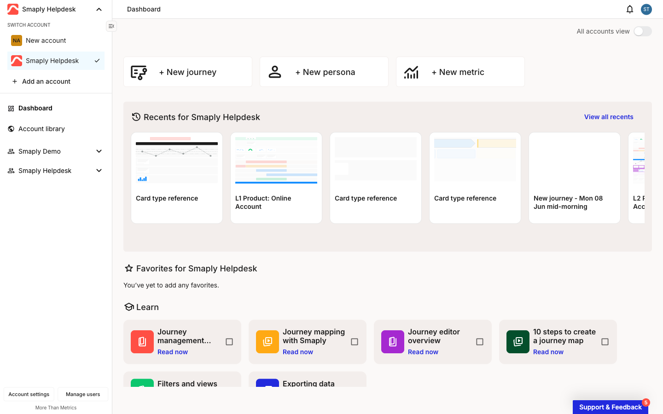Click + New journey button
The height and width of the screenshot is (414, 663).
pos(188,72)
